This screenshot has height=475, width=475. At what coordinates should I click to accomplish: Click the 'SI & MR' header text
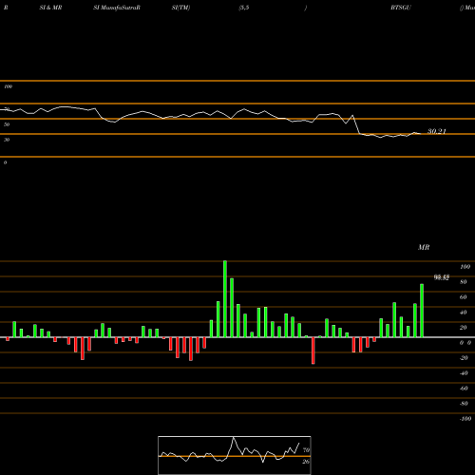point(50,8)
